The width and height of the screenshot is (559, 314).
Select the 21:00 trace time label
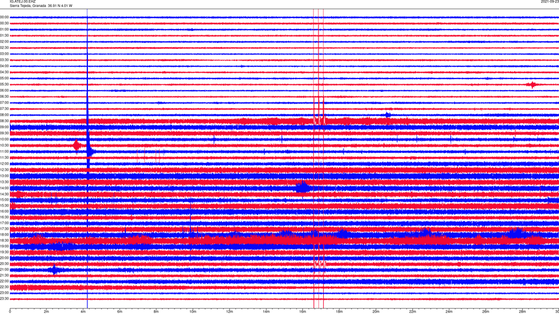pos(4,269)
